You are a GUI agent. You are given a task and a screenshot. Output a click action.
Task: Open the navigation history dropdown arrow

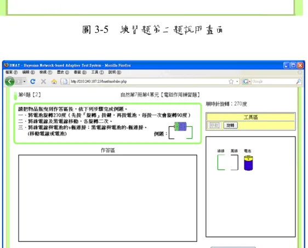[24, 81]
